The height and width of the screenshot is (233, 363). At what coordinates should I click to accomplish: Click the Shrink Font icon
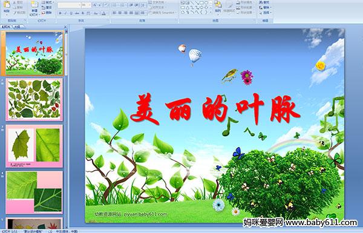point(100,5)
